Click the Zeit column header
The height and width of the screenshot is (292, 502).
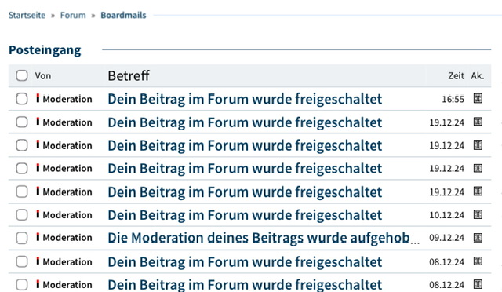click(x=456, y=76)
